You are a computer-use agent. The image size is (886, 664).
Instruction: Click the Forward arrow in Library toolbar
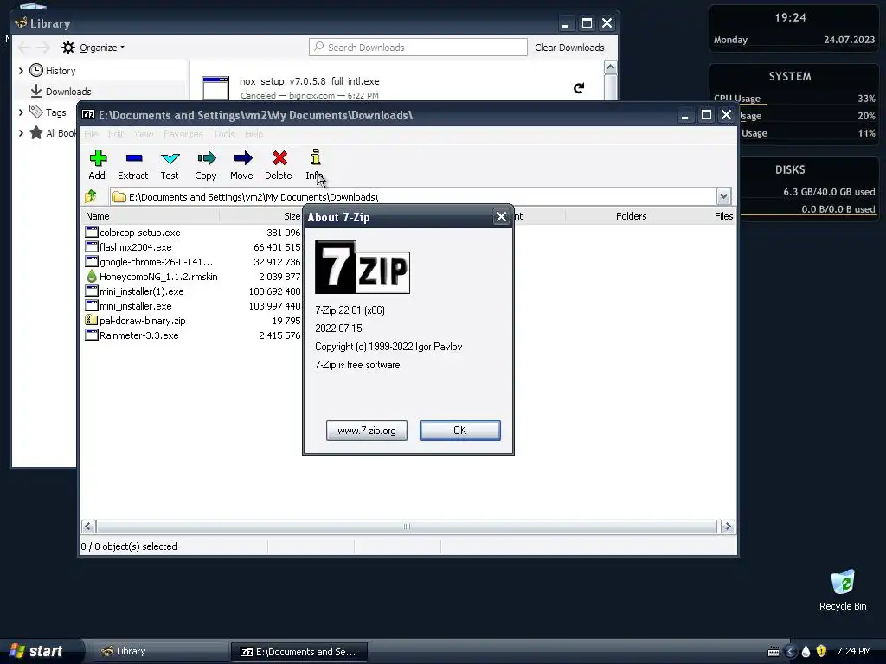pos(43,48)
